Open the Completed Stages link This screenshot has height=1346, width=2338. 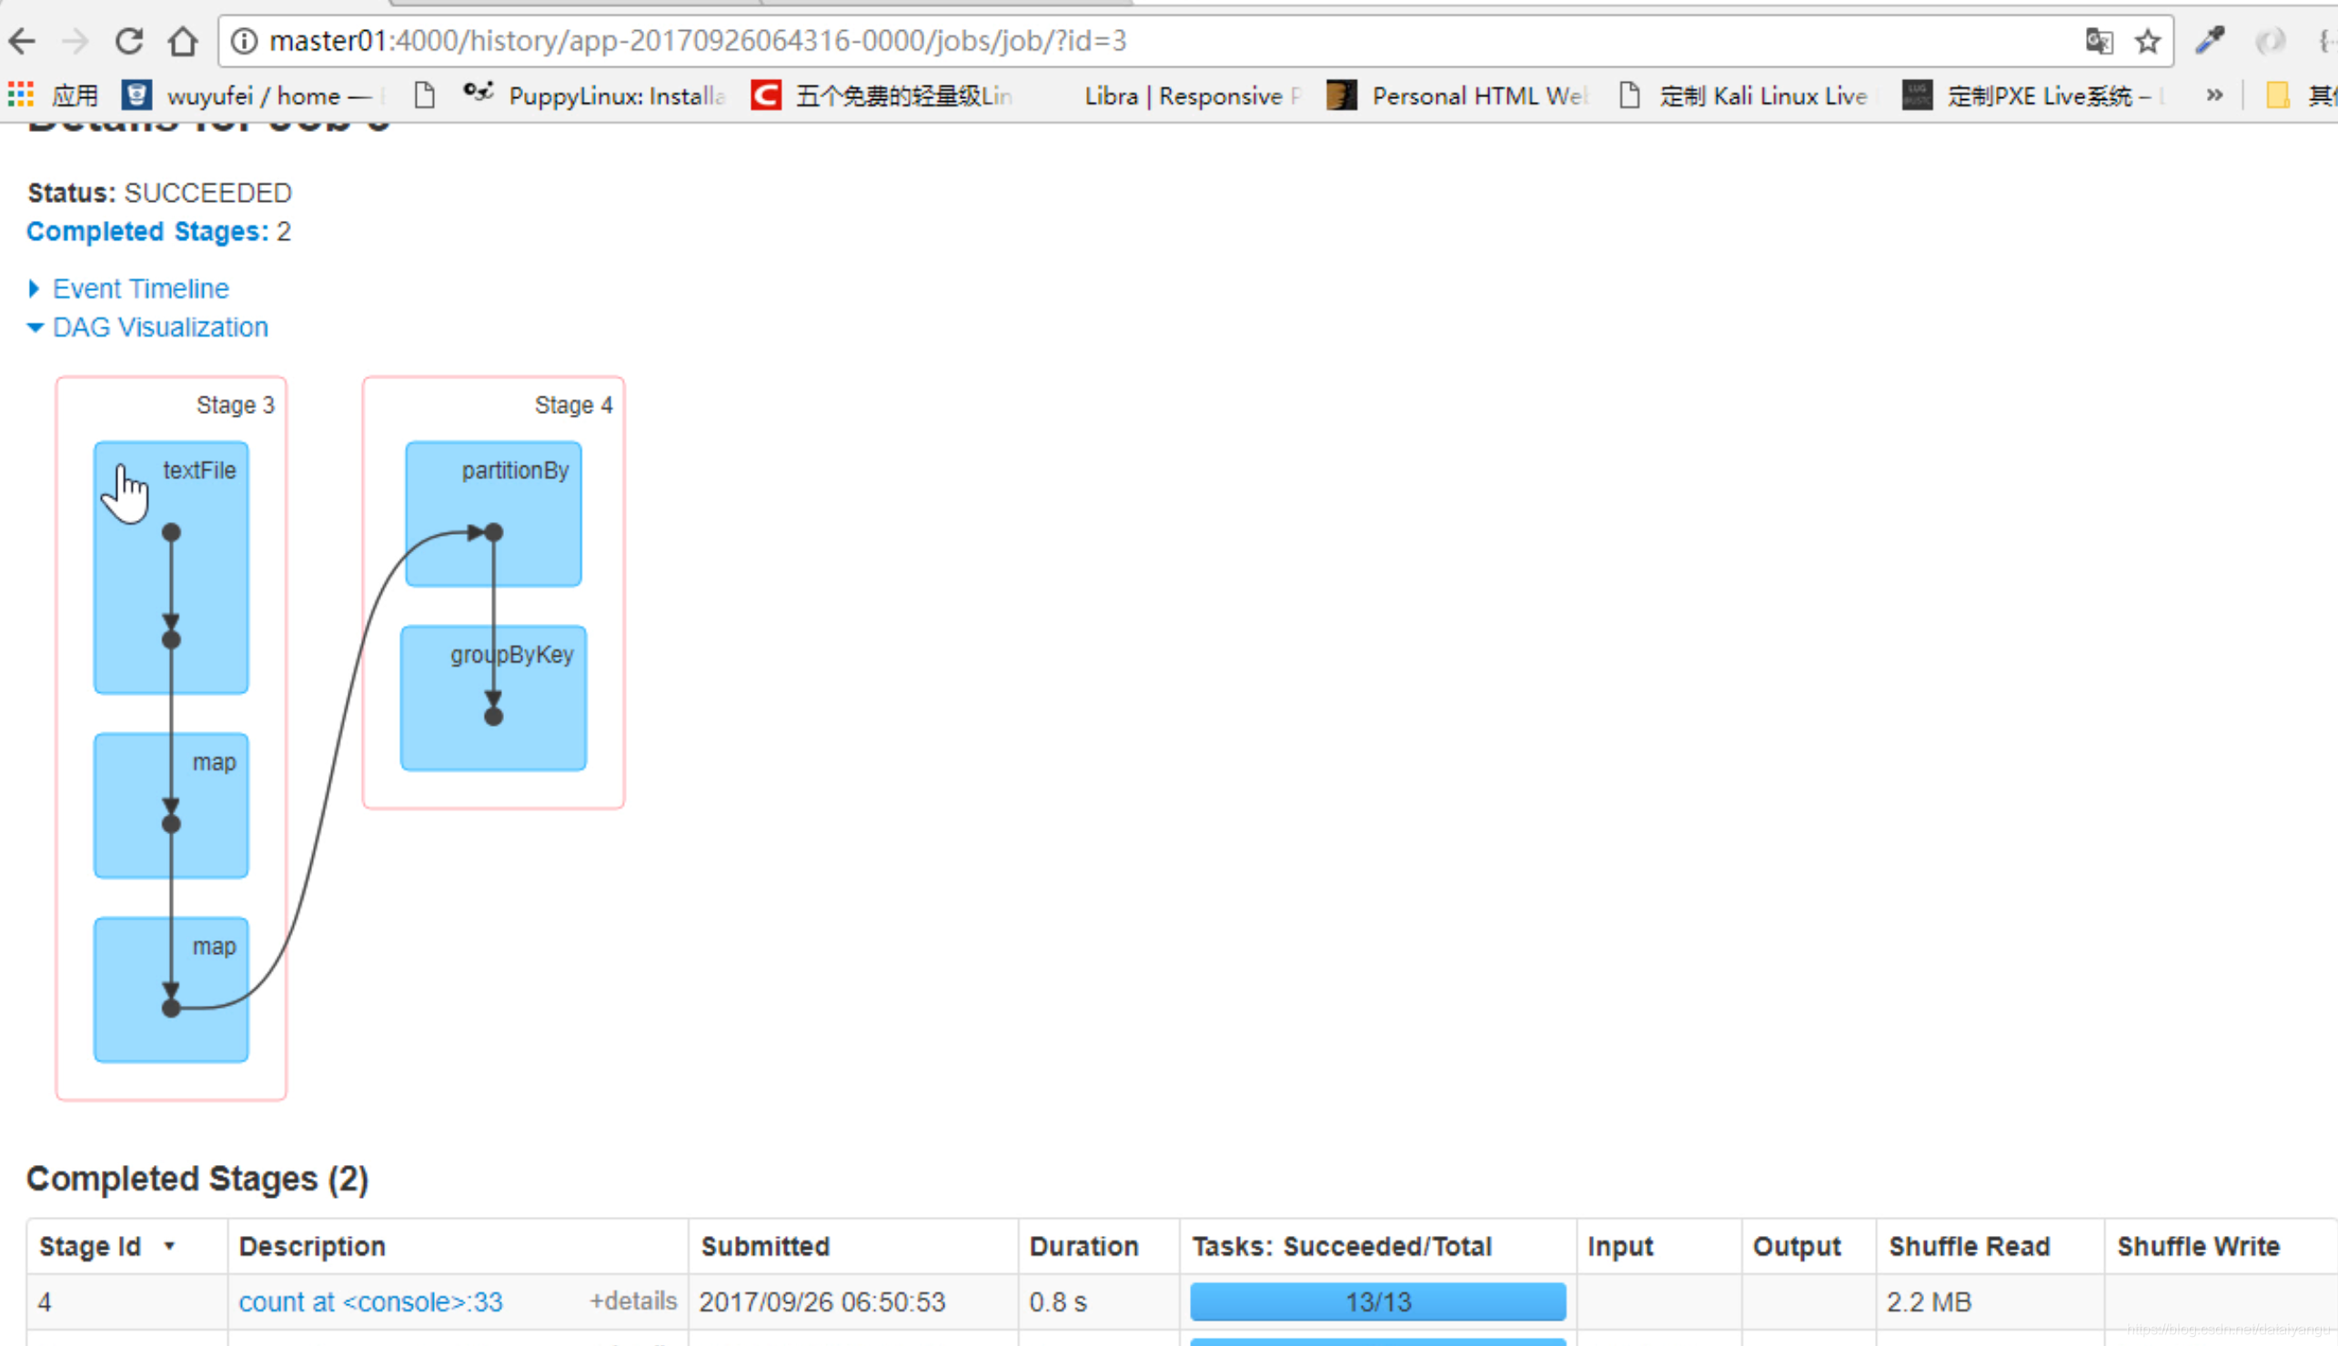tap(147, 231)
